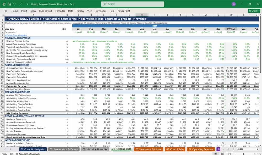
Task: Click the 90% zoom level
Action: [259, 154]
